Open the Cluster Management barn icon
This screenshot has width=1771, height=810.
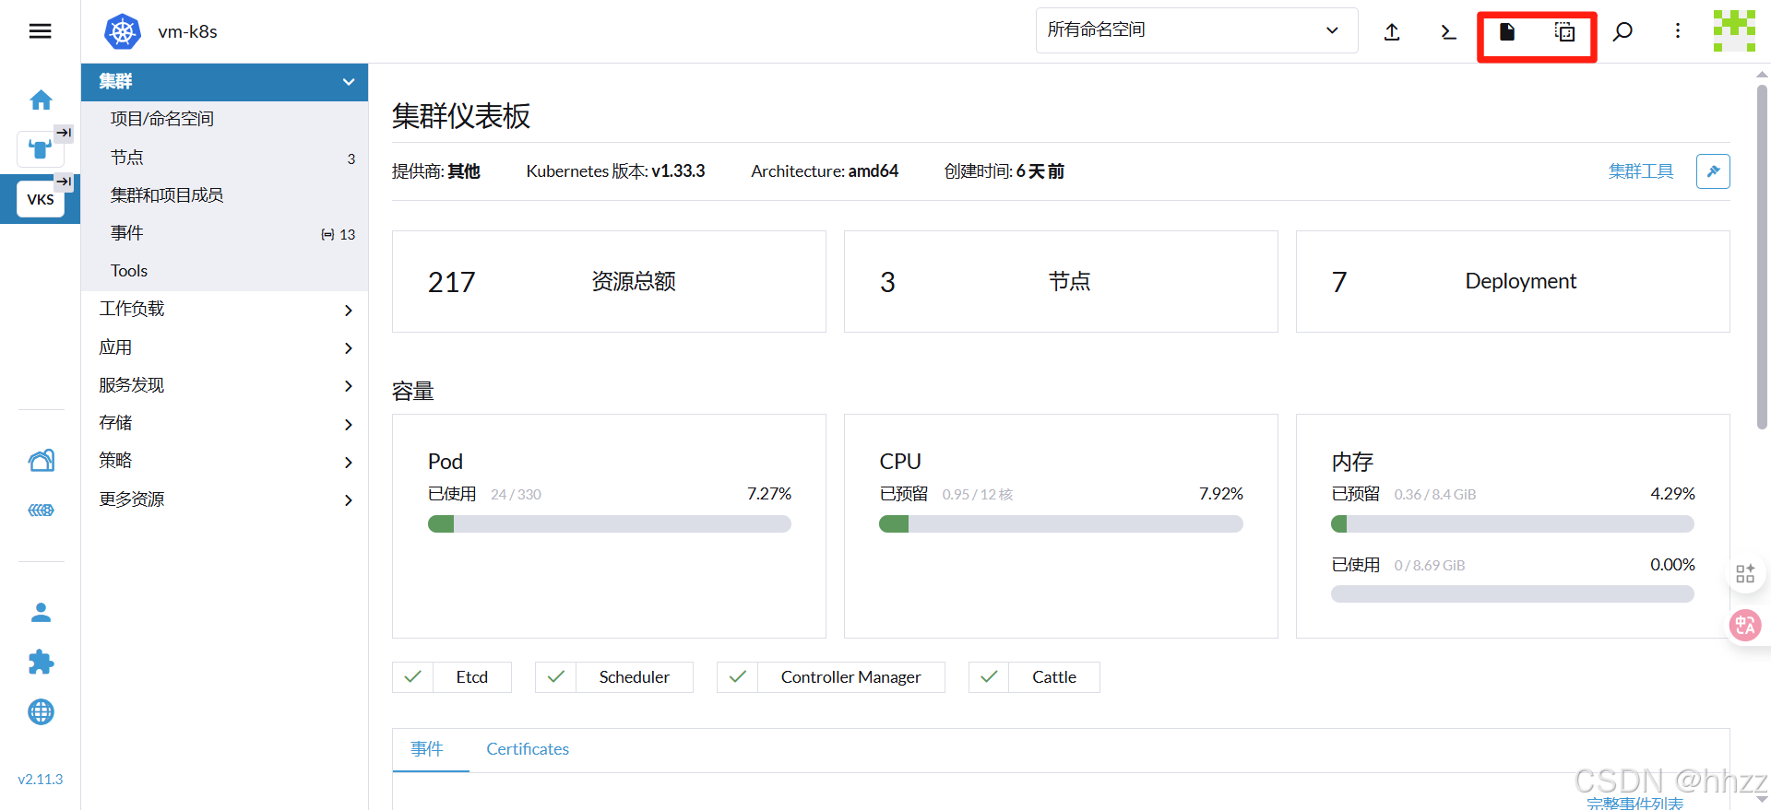pos(41,460)
